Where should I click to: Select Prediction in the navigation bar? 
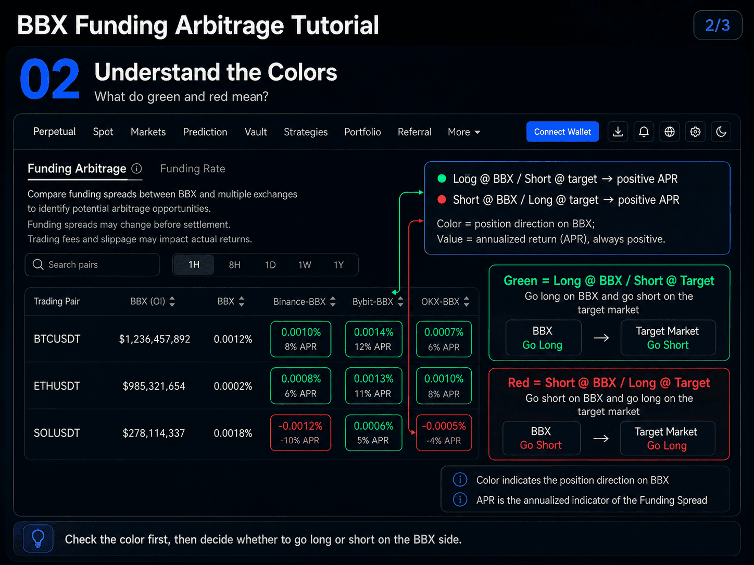click(x=205, y=132)
